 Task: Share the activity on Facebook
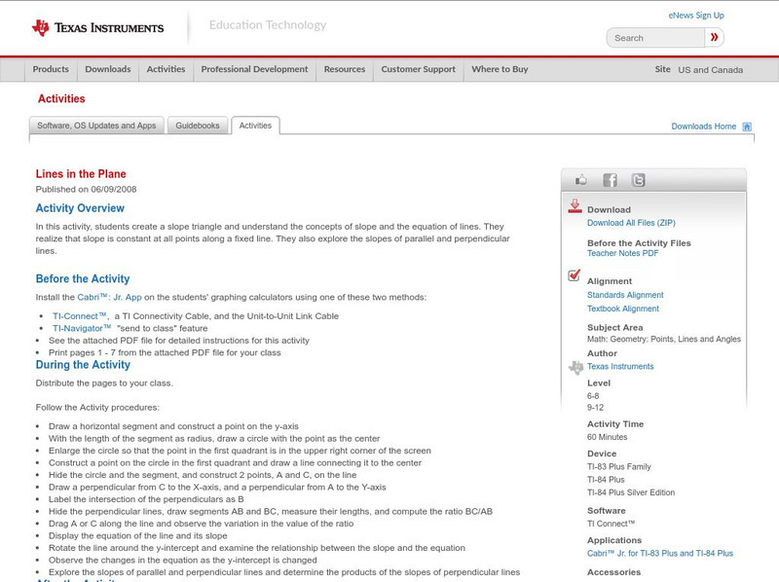[610, 180]
